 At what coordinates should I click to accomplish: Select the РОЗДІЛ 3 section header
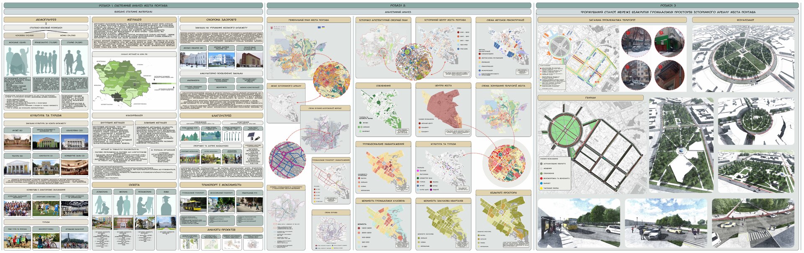tap(668, 5)
